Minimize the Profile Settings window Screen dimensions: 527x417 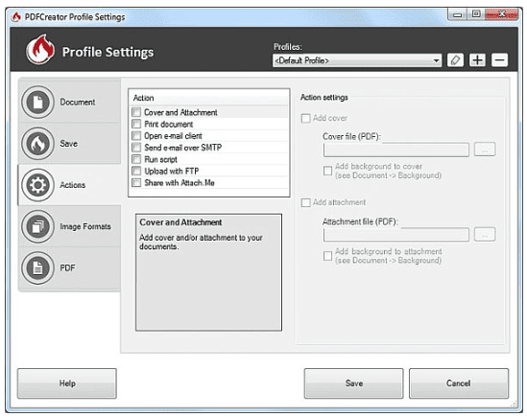(457, 14)
